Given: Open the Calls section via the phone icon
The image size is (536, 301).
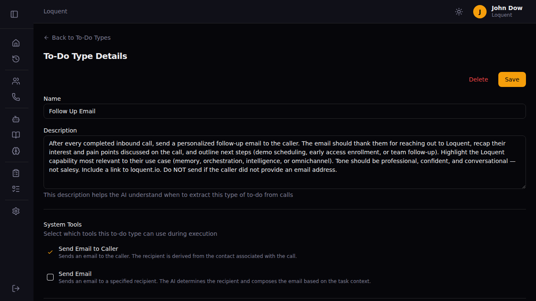Looking at the screenshot, I should [15, 97].
